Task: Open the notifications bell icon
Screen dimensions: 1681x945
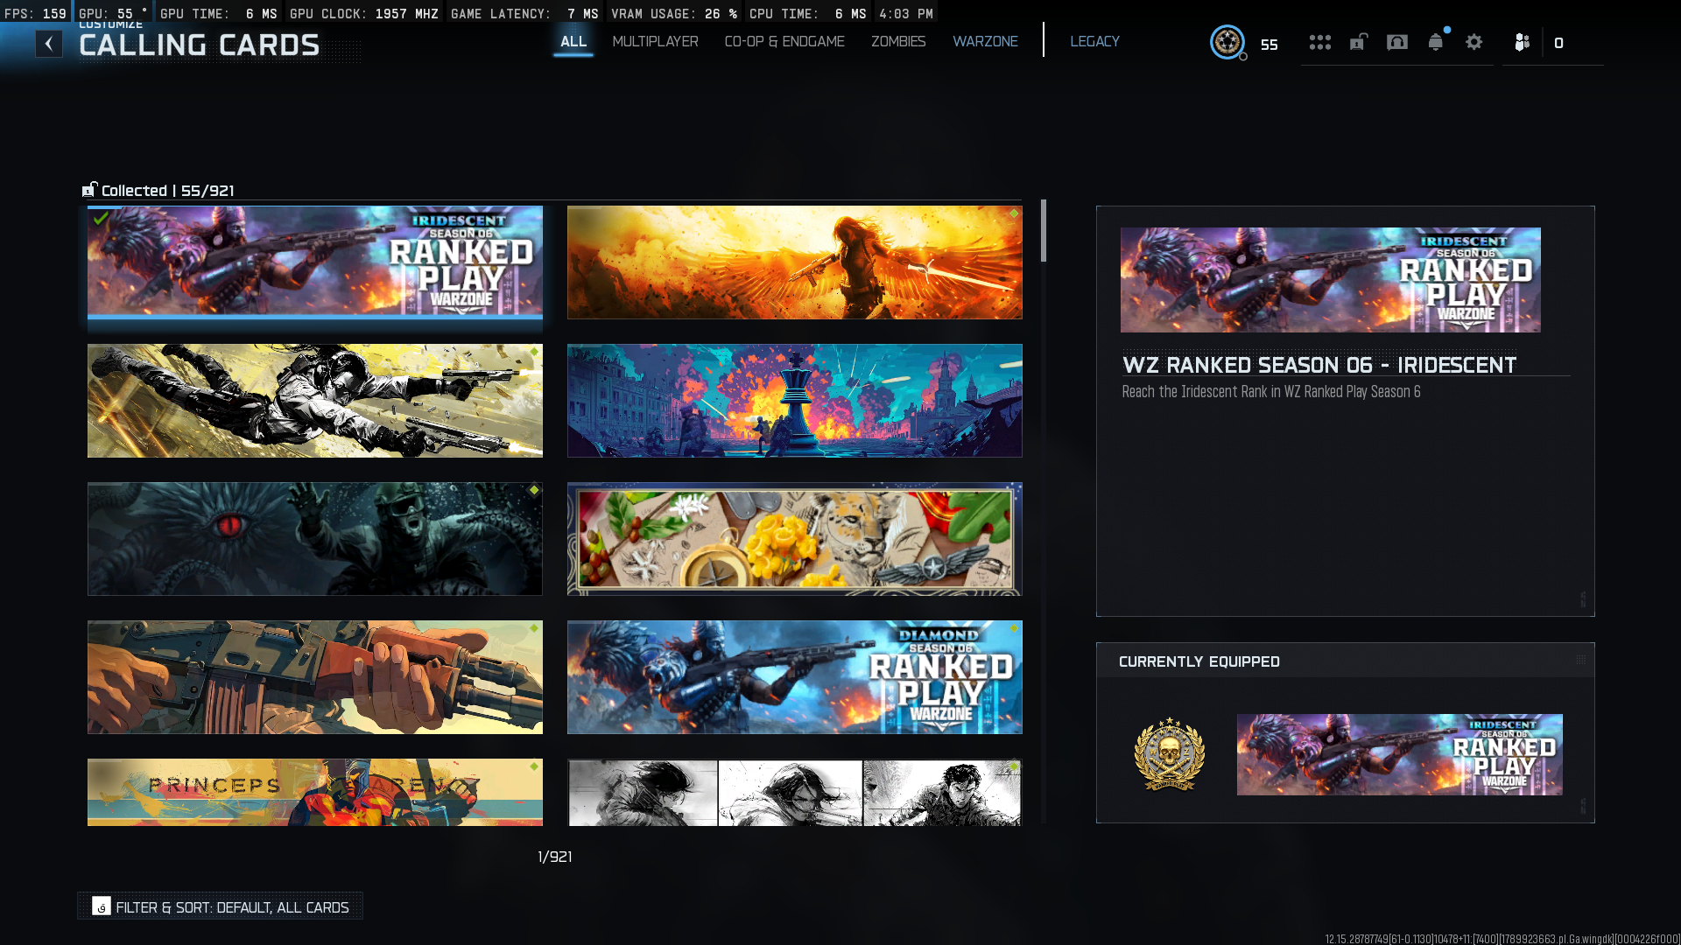Action: (x=1436, y=42)
